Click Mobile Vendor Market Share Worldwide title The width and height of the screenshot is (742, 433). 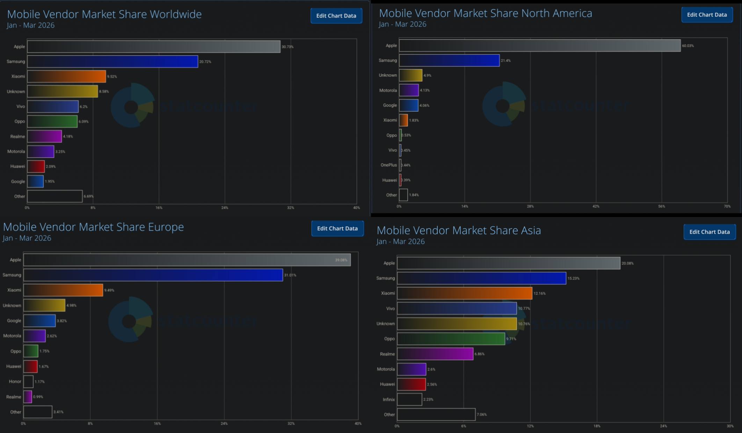tap(104, 14)
